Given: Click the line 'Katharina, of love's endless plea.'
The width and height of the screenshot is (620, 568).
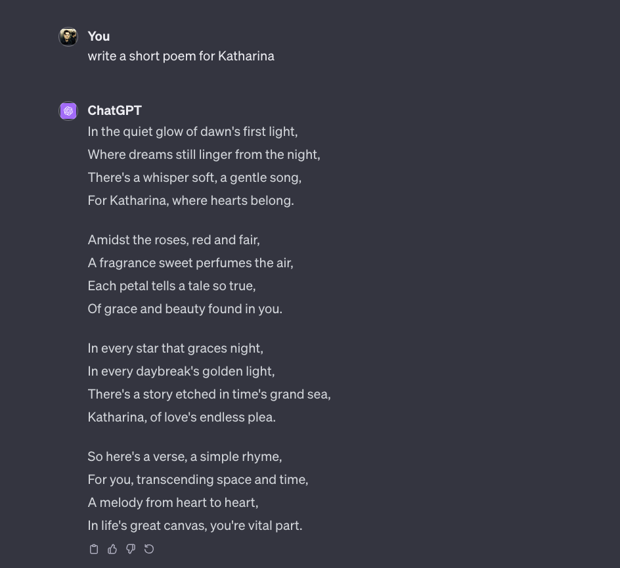Looking at the screenshot, I should 182,417.
